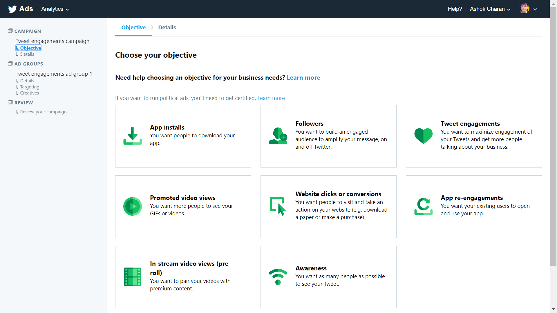Click 'You want people to download your app' text
The width and height of the screenshot is (557, 313).
[x=192, y=139]
